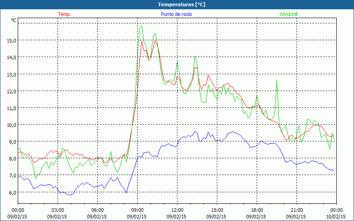The width and height of the screenshot is (354, 221).
Task: Click the Temperaturas [°C] chart title
Action: click(x=181, y=4)
